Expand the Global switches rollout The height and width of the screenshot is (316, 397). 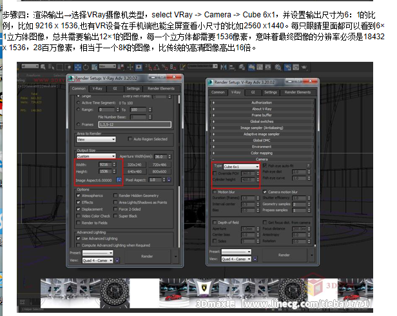[x=262, y=122]
